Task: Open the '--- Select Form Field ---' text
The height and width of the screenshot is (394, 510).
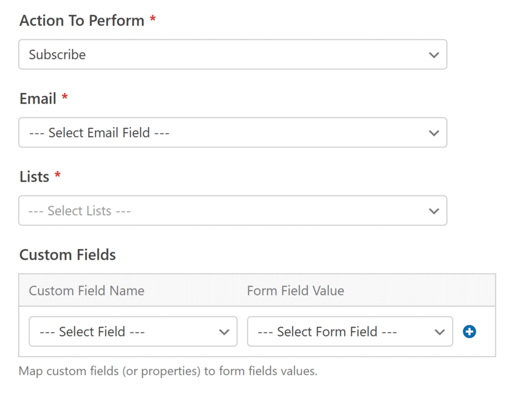Action: pyautogui.click(x=327, y=332)
